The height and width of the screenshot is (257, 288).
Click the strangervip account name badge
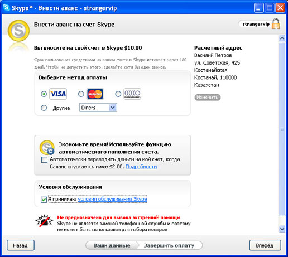pos(256,24)
